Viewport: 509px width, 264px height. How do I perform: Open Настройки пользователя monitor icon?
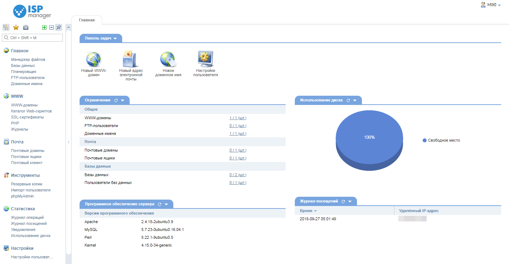tap(205, 59)
